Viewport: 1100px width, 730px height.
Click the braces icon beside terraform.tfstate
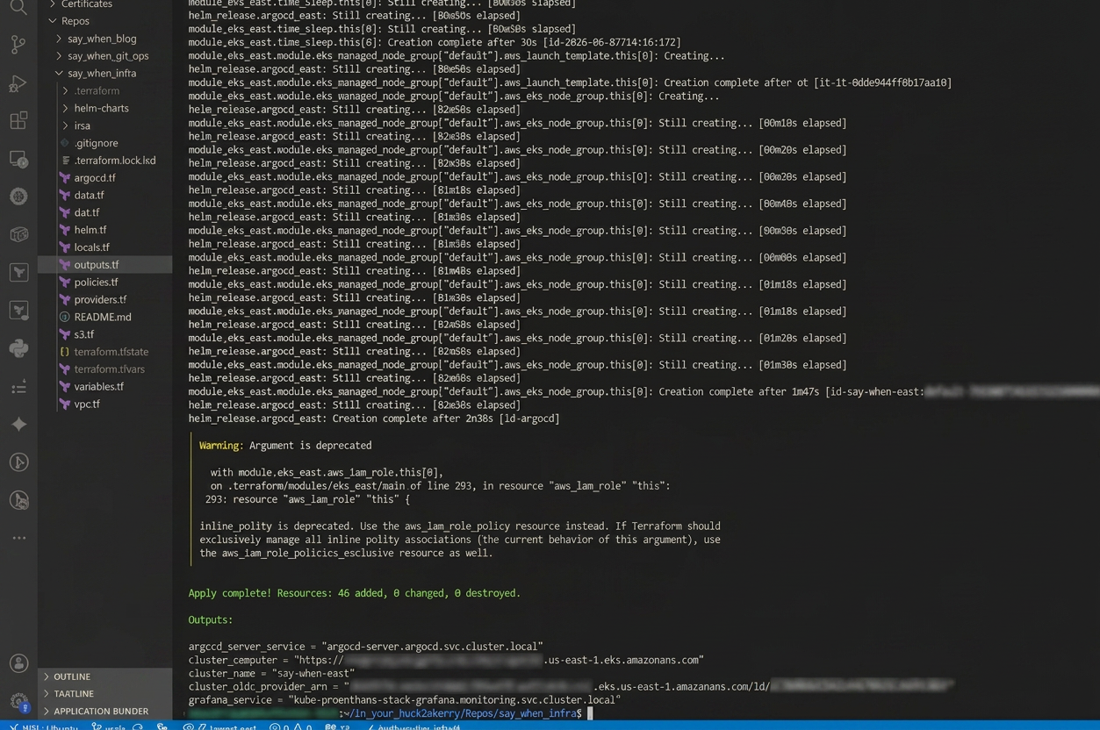coord(65,352)
